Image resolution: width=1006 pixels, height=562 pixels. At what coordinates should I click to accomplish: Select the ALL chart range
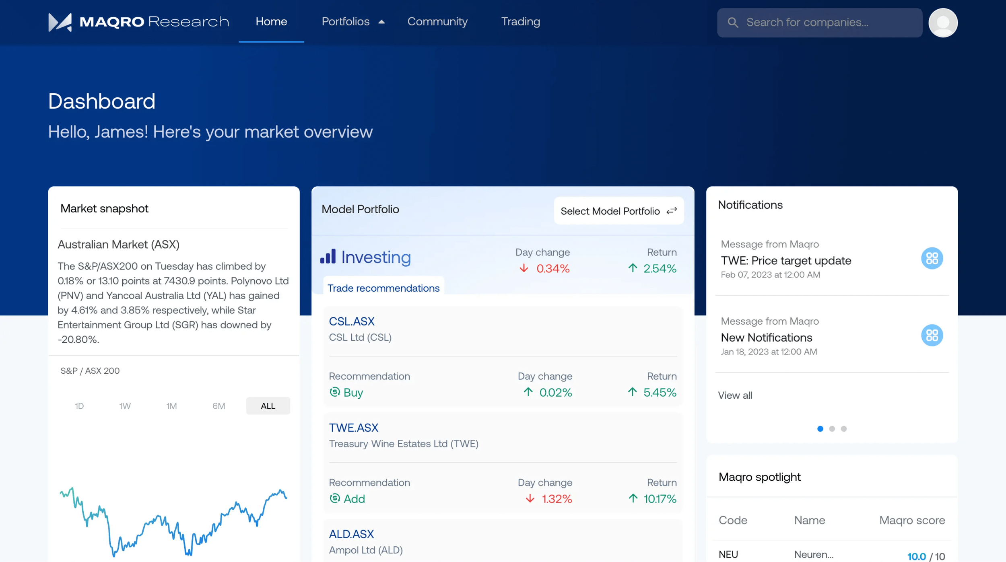[268, 406]
